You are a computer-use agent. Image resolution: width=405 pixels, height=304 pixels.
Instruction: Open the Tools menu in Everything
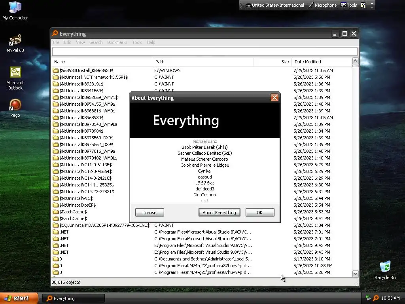[x=137, y=42]
